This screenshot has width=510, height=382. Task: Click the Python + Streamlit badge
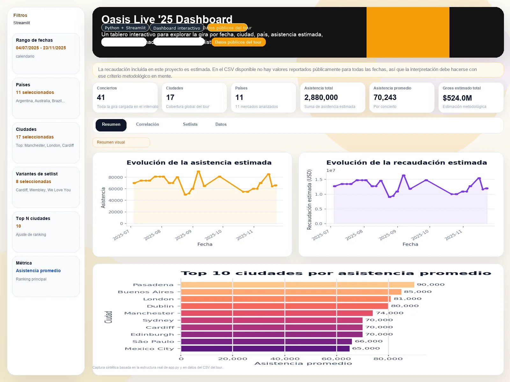tap(125, 28)
